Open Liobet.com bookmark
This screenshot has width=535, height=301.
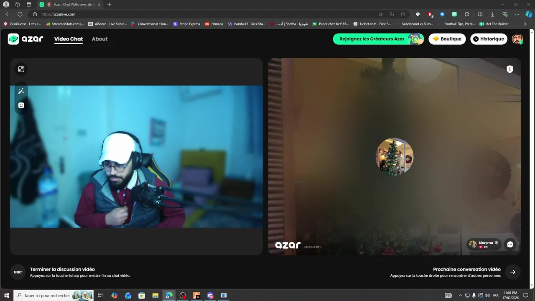[x=372, y=24]
